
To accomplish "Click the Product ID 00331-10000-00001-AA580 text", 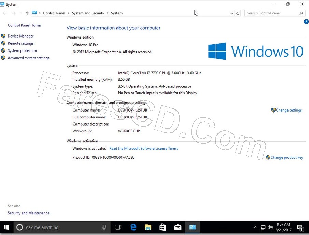I will [x=103, y=157].
